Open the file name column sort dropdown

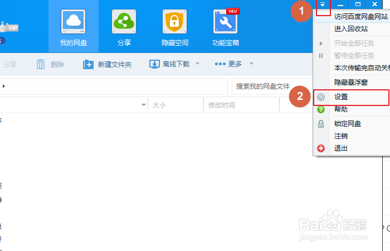click(x=144, y=105)
